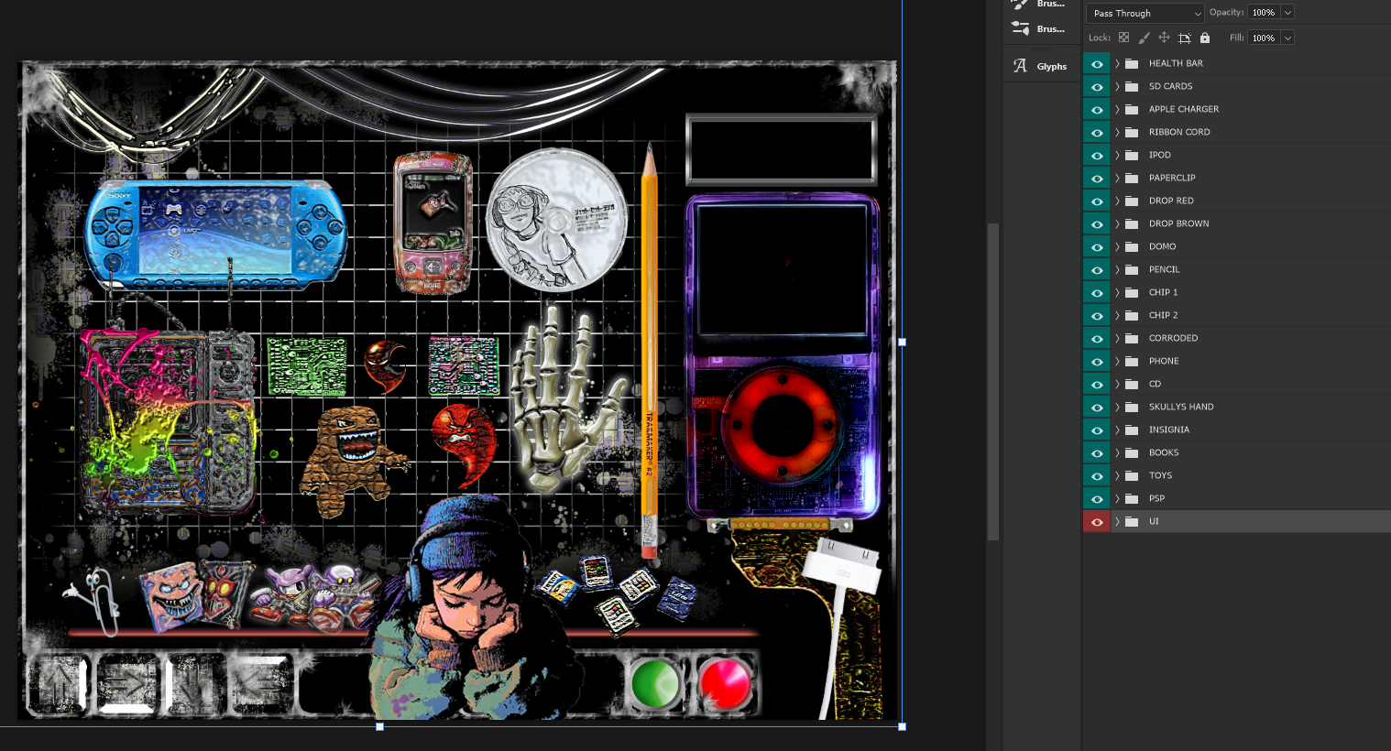Toggle visibility of the PSP group
The image size is (1391, 751).
(1097, 498)
